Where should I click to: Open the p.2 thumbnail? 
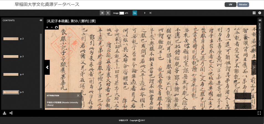click(x=11, y=39)
